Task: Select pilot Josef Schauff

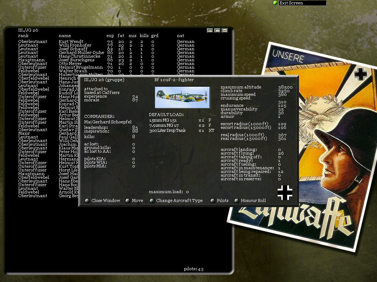Action: click(x=73, y=49)
